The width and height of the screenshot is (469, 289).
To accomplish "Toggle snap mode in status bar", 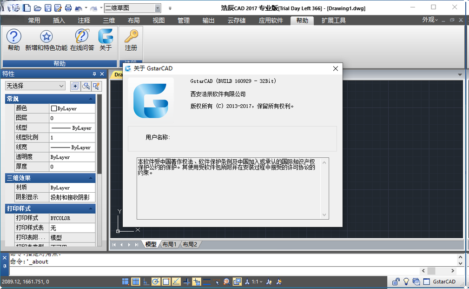I will tap(126, 282).
